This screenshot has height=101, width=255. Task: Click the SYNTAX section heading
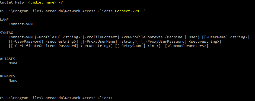pyautogui.click(x=7, y=33)
